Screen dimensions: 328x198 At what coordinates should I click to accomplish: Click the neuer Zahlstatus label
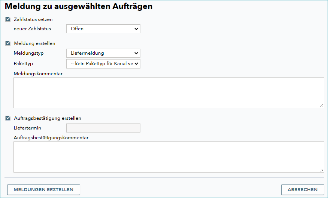(x=33, y=29)
